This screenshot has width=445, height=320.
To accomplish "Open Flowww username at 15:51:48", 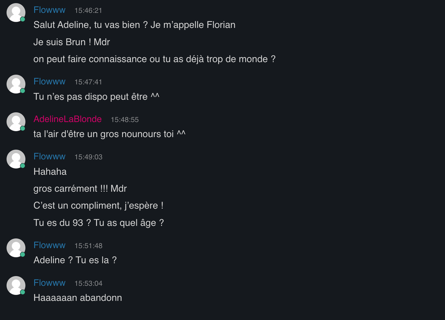I will pyautogui.click(x=50, y=245).
